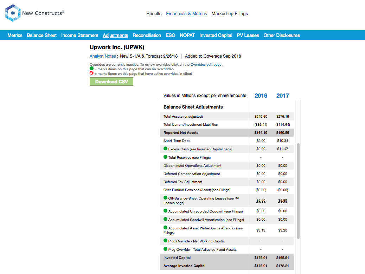
Task: Click green dot for Off-Balance-Sheet Operating Leases
Action: (x=166, y=198)
